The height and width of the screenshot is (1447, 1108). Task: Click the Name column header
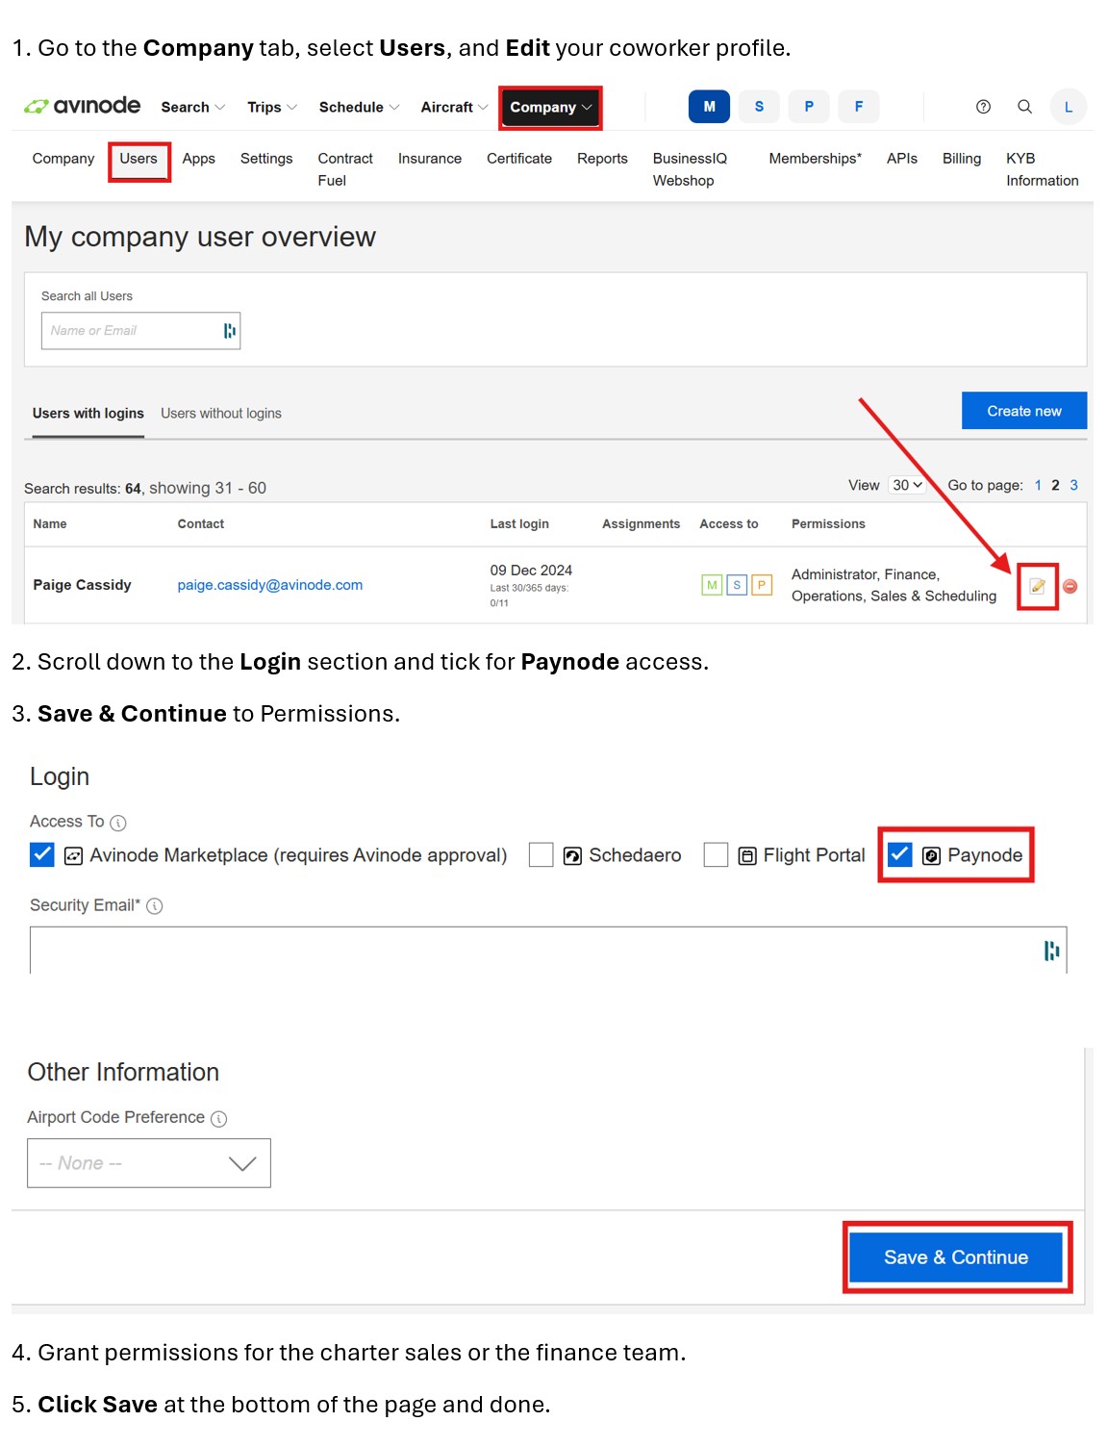tap(50, 524)
